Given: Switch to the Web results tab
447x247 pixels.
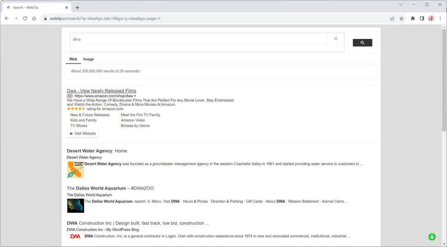Looking at the screenshot, I should point(73,59).
